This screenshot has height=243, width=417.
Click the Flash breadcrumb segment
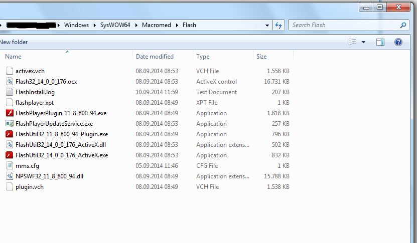[189, 25]
